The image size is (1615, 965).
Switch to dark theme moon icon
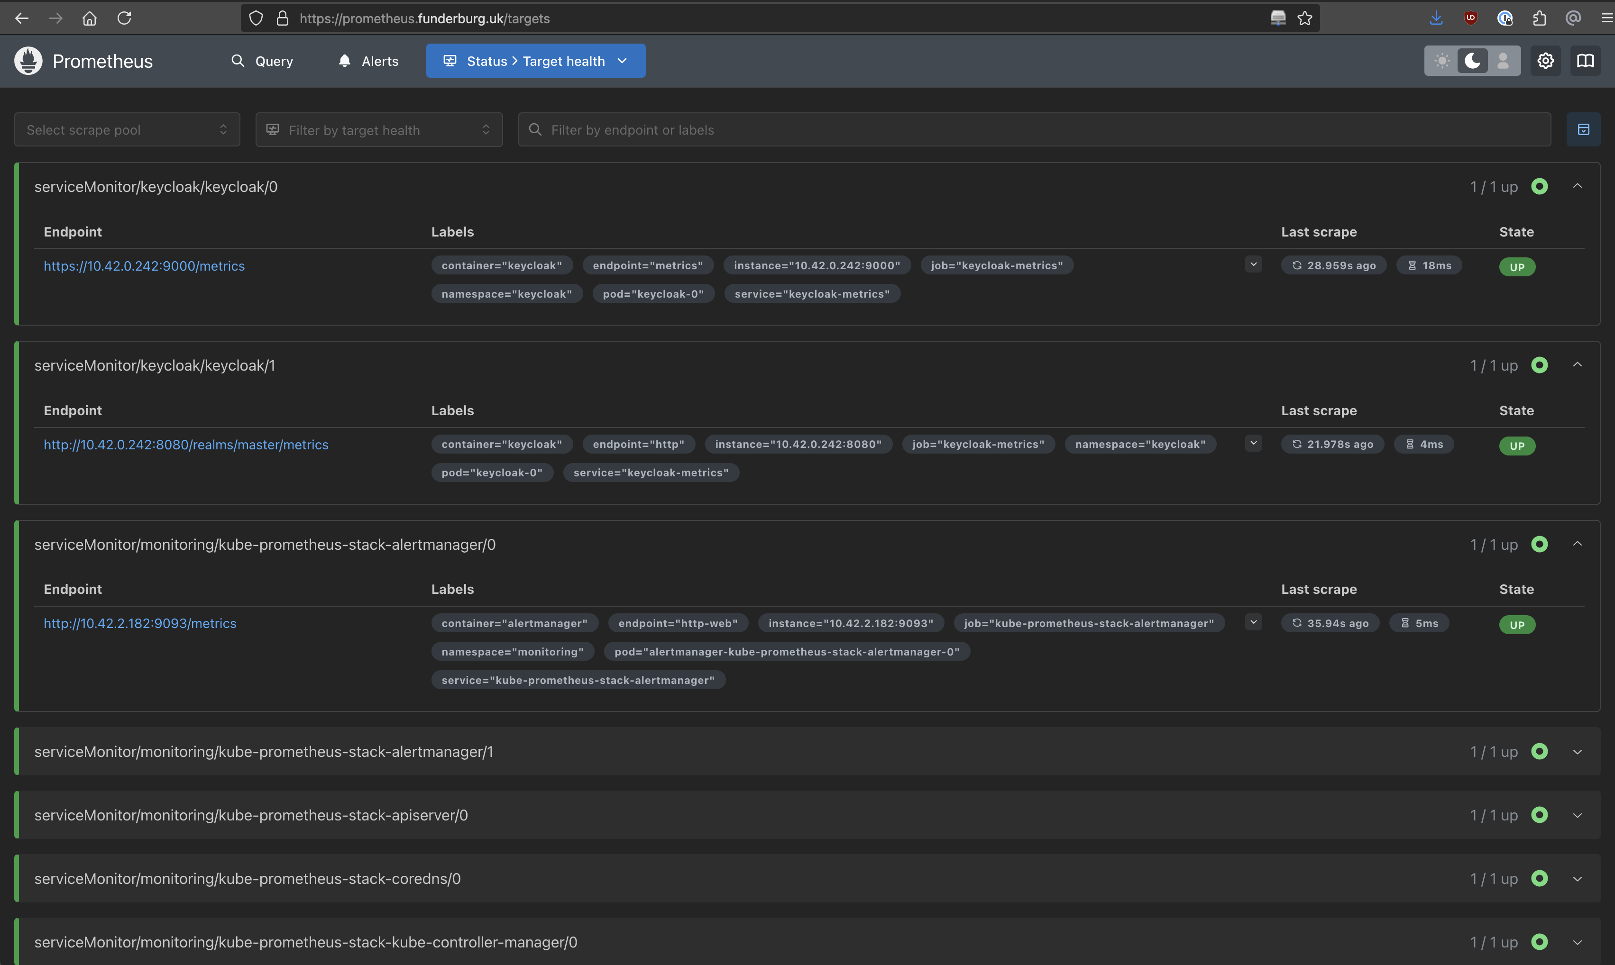1472,61
